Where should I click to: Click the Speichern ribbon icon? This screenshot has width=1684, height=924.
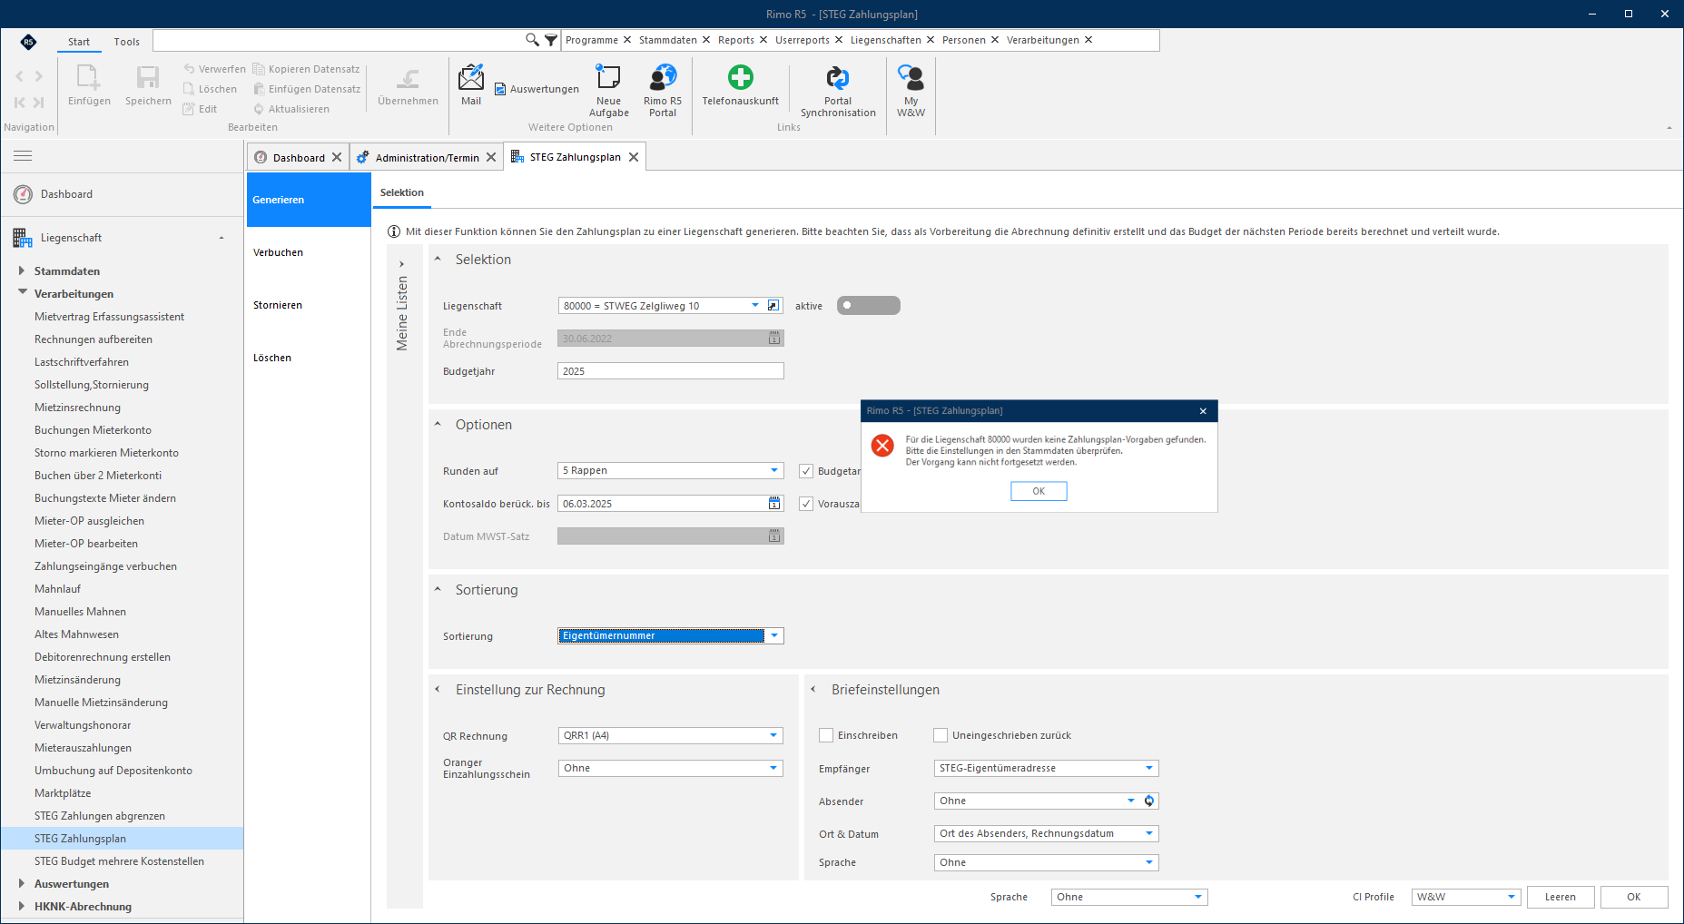148,85
